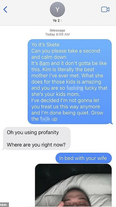Screen dimensions: 116x207
Task: Start a FaceTime video call
Action: [105, 10]
